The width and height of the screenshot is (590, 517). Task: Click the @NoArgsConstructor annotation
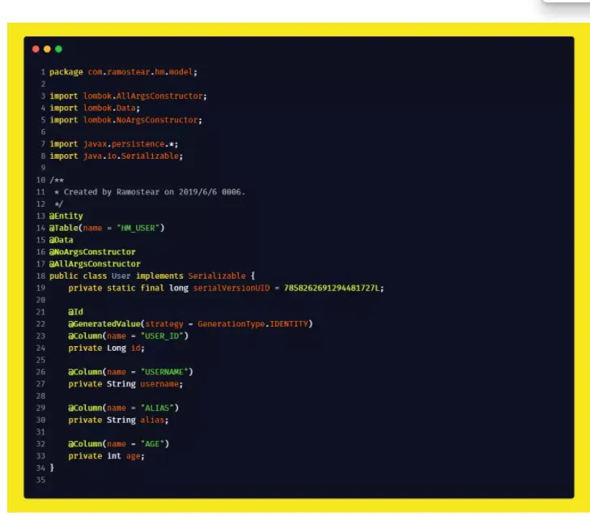click(x=92, y=252)
